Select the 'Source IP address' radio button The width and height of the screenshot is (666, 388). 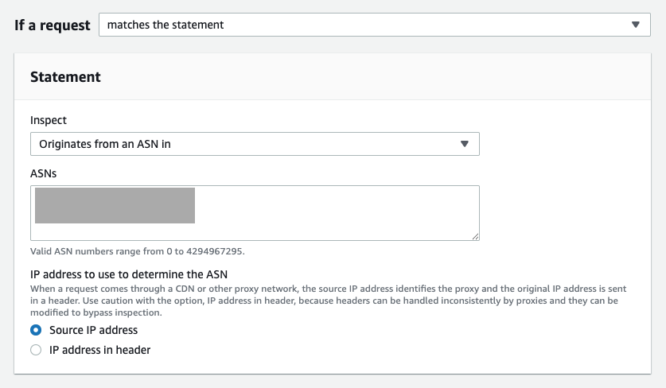tap(36, 330)
